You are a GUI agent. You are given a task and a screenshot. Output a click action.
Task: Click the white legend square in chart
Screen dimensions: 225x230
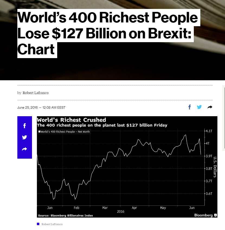pos(39,132)
